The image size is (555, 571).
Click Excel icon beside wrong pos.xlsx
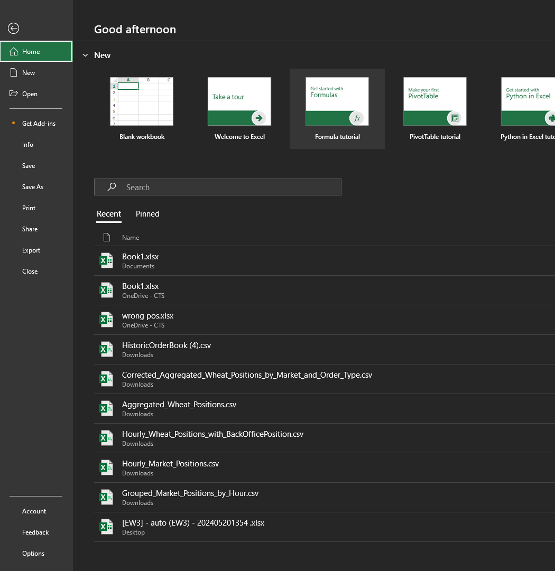[x=107, y=320]
